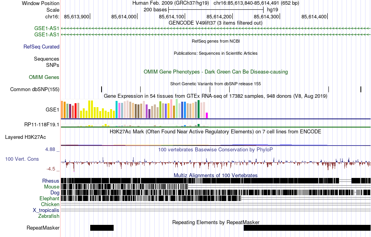The height and width of the screenshot is (237, 371).
Task: Click the H3K27Ac Mark track title
Action: (x=216, y=131)
